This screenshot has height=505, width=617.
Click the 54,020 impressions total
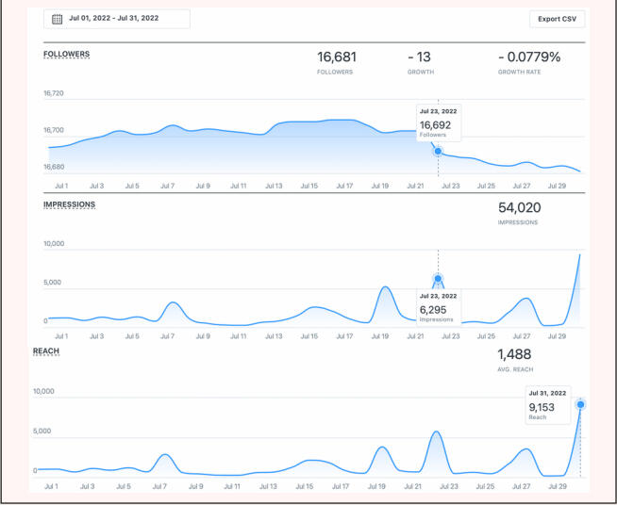pyautogui.click(x=519, y=207)
